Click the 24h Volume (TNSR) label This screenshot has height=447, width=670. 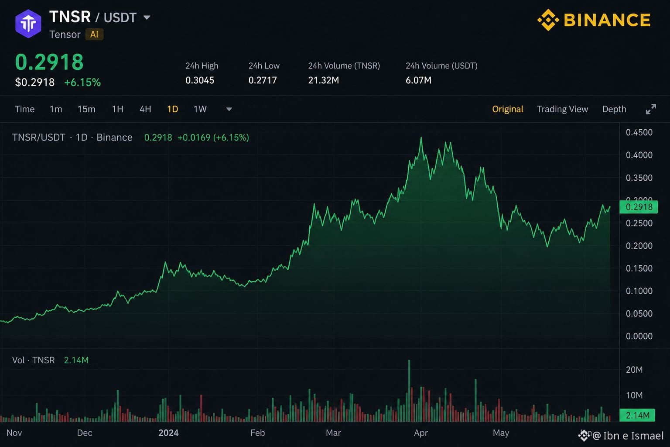pos(344,66)
